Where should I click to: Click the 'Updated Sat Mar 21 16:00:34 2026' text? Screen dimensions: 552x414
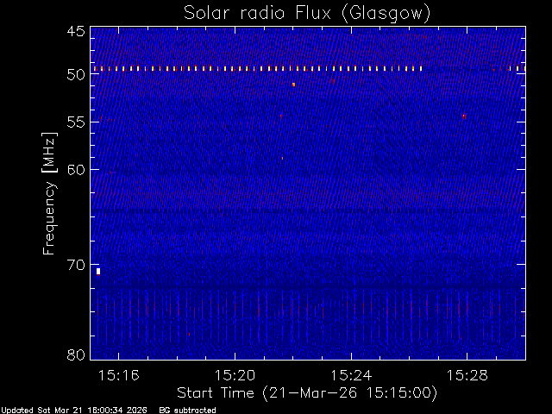(x=74, y=411)
